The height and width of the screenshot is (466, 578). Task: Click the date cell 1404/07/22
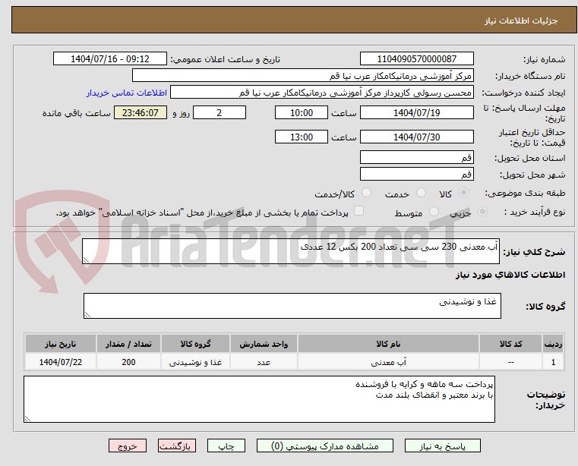[61, 362]
